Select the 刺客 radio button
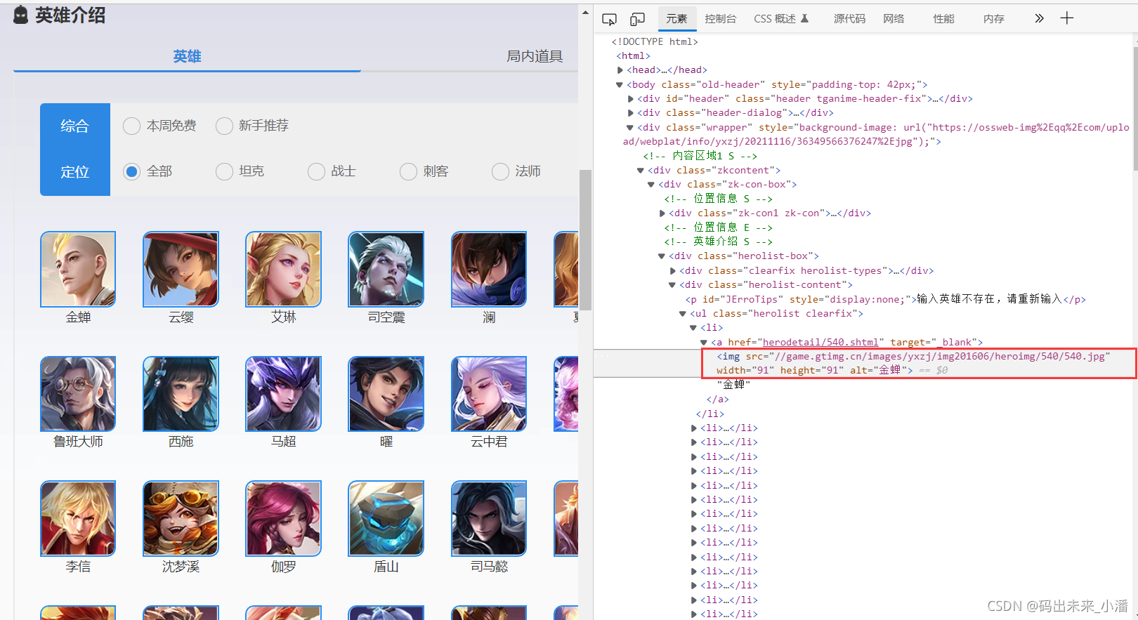The height and width of the screenshot is (620, 1138). click(x=408, y=171)
